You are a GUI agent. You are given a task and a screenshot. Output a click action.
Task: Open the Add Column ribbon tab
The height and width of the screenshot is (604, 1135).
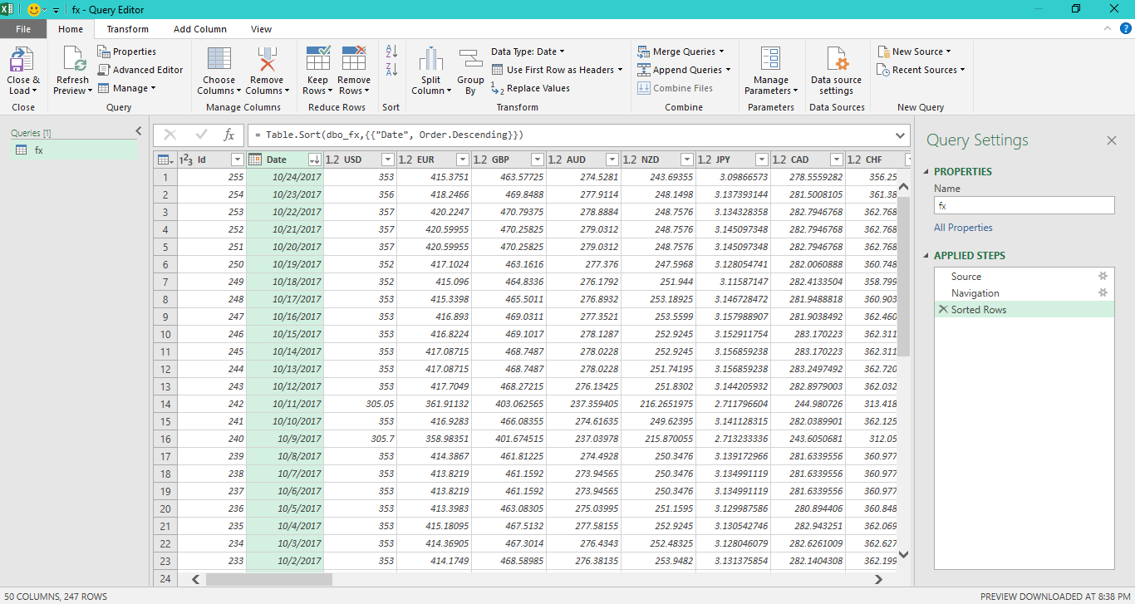[x=199, y=28]
